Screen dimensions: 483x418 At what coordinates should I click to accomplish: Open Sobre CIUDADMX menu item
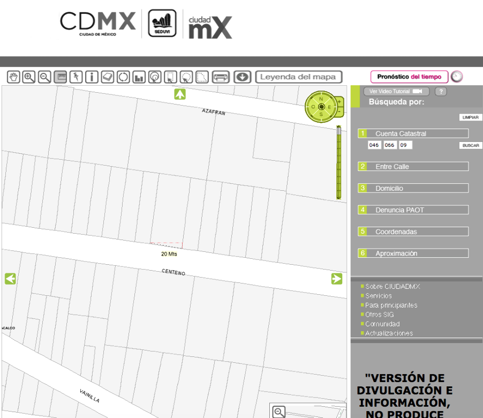(393, 286)
